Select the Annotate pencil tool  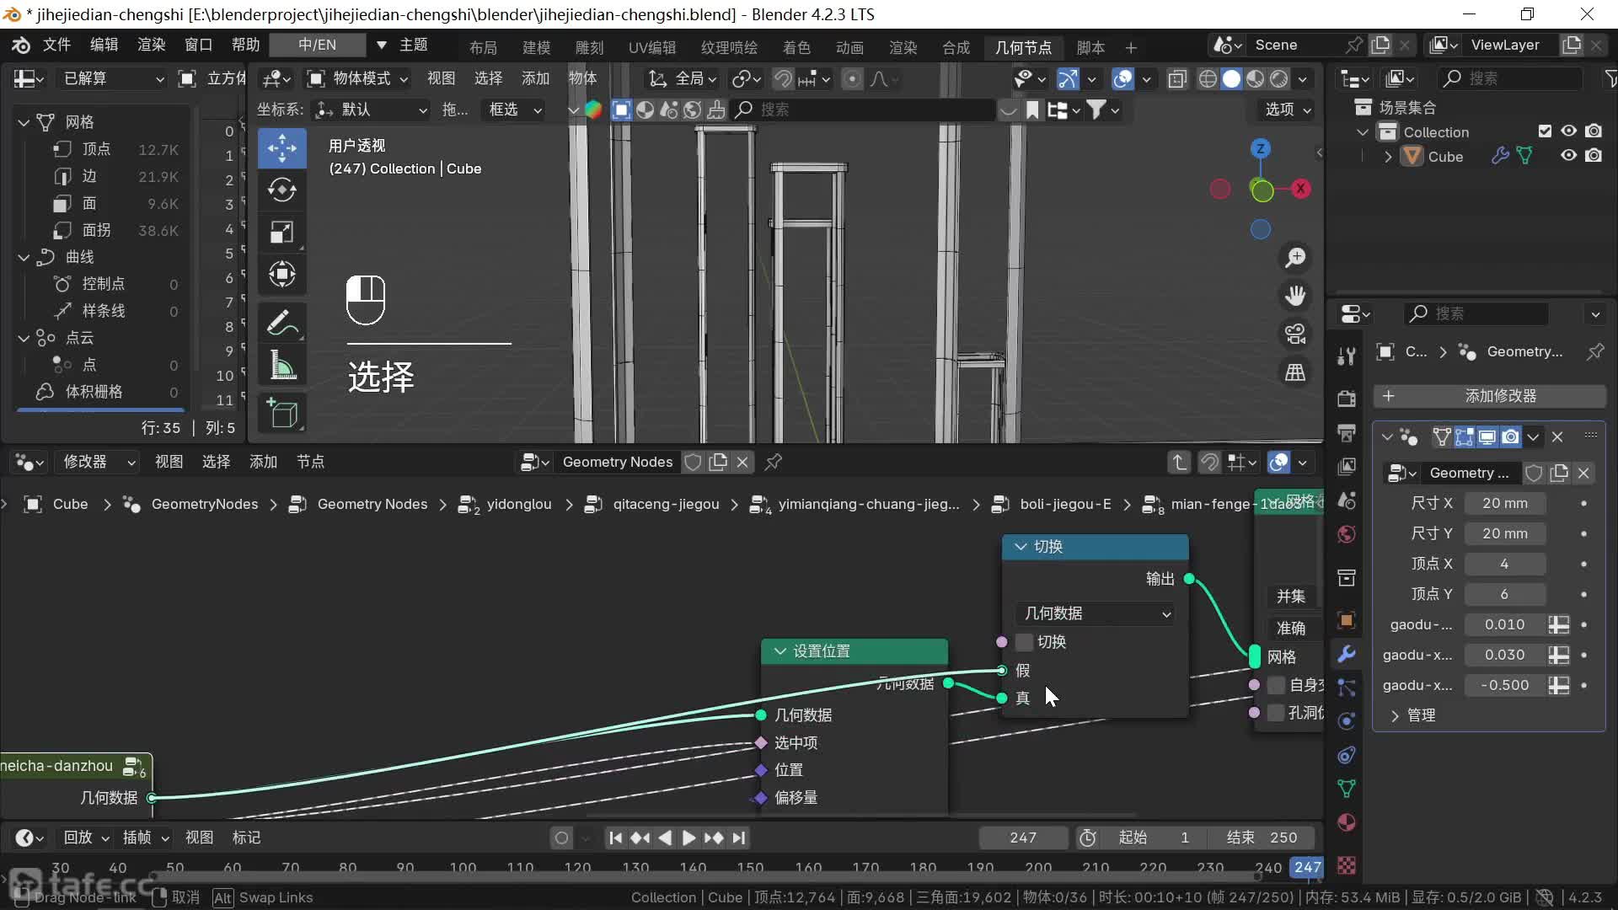[x=281, y=324]
